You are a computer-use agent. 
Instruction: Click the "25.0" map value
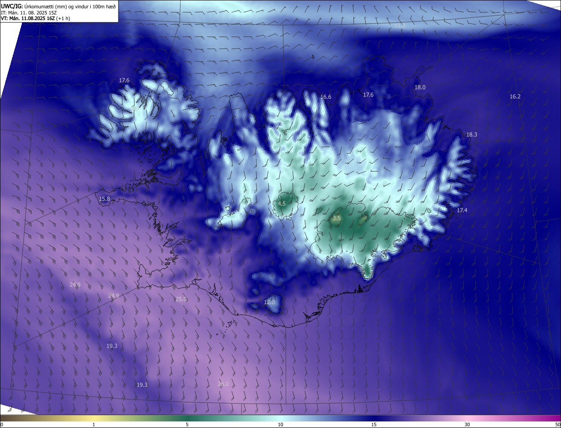(181, 299)
